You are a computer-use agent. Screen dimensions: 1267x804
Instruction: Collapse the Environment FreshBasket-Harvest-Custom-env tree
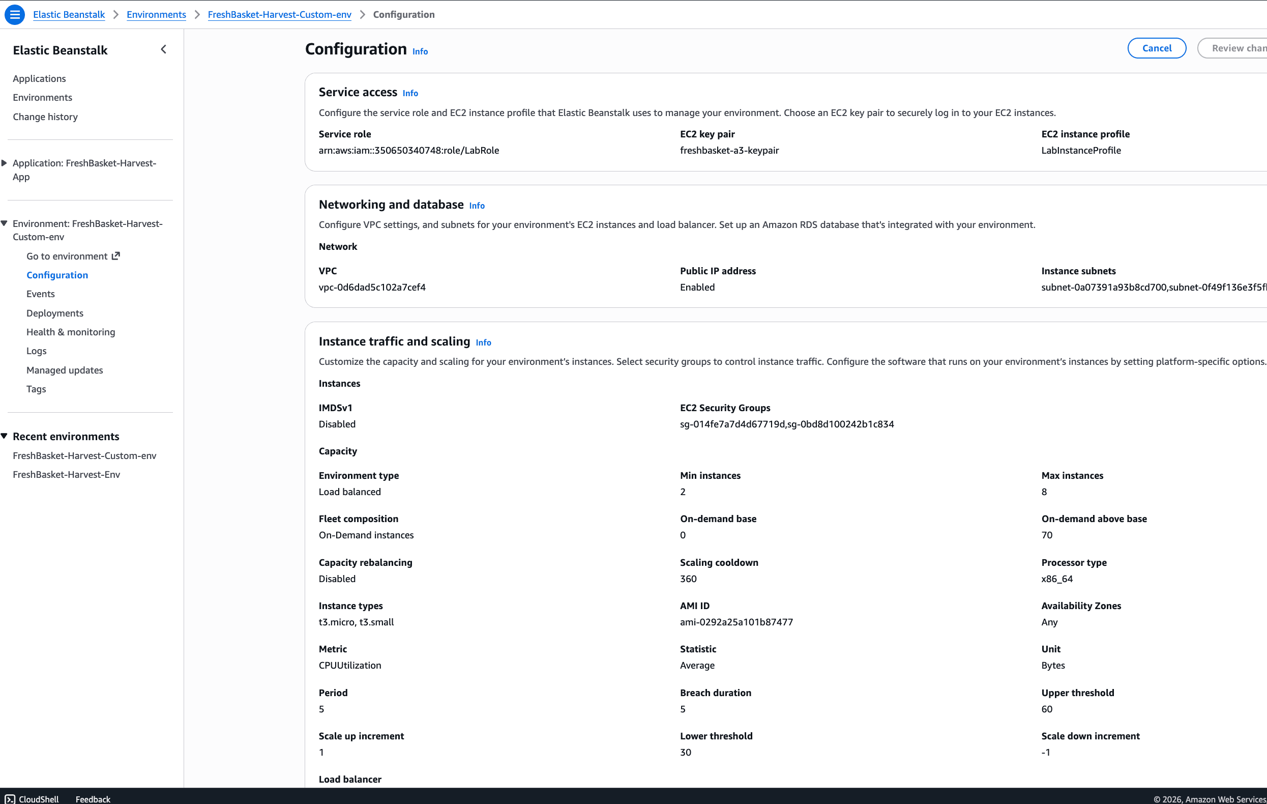[x=5, y=224]
